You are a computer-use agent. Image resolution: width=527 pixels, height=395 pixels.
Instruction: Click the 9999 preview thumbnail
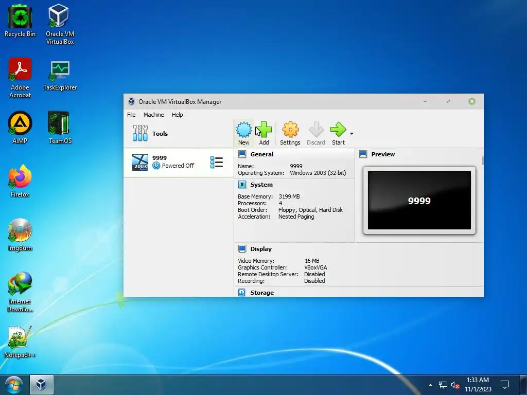click(x=419, y=200)
